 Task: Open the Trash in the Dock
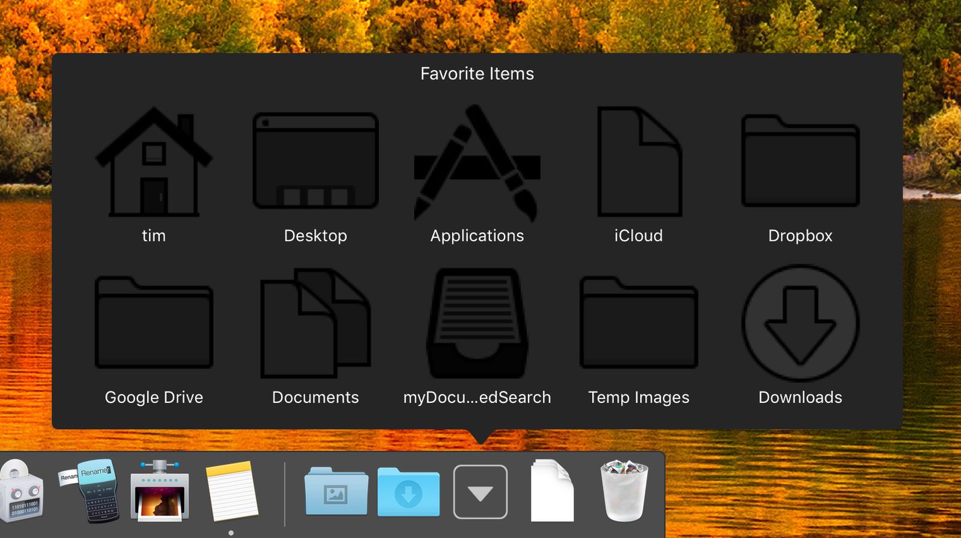(x=624, y=491)
